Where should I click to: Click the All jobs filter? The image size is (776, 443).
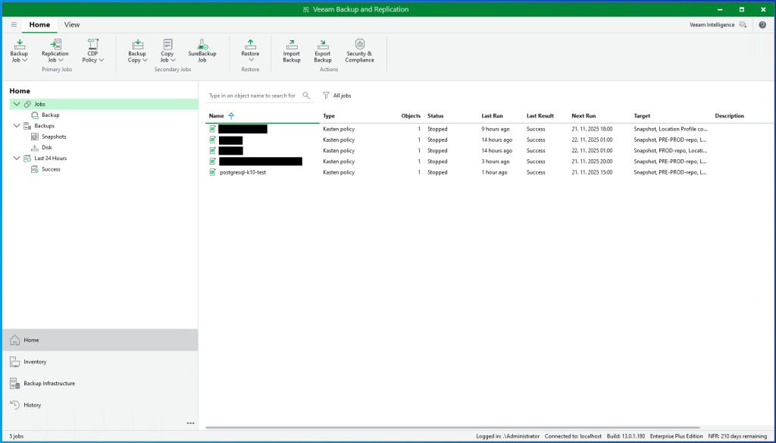pos(337,96)
